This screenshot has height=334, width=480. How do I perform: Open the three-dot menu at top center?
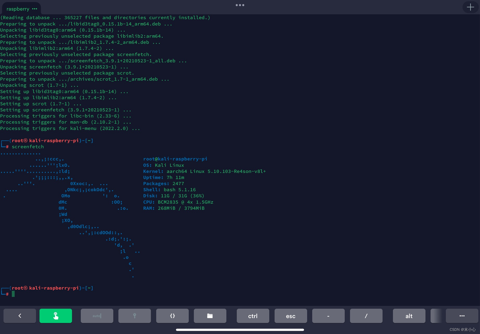(239, 5)
